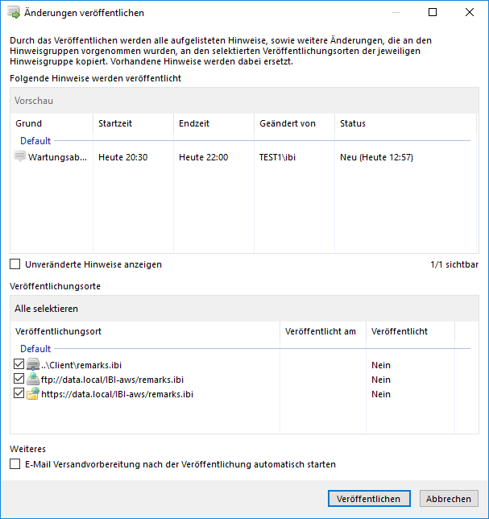
Task: Sort locations by Veröffentlicht am column
Action: (x=320, y=331)
